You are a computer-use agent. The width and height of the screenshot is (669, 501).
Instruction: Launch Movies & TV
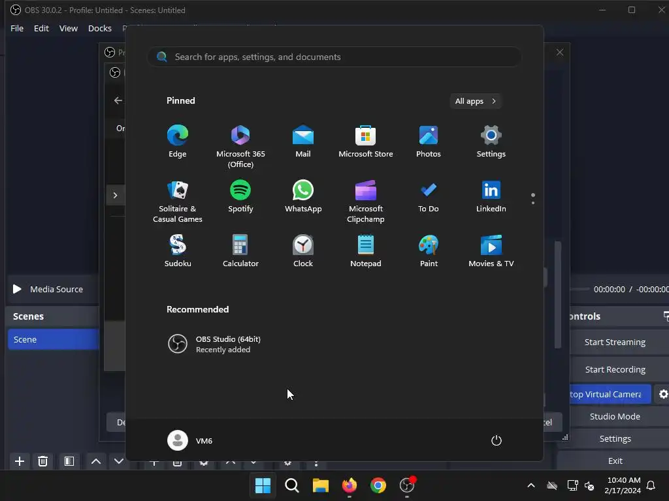click(x=491, y=251)
